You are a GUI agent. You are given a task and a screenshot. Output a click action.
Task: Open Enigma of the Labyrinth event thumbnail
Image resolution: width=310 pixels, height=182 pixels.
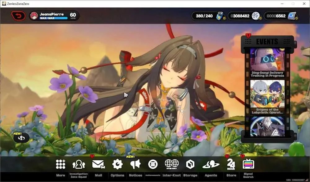[x=267, y=97]
